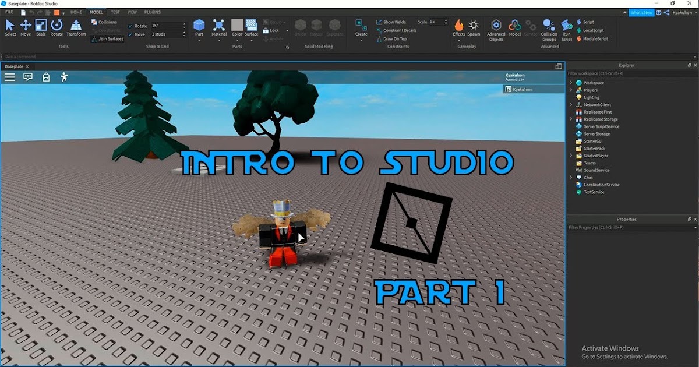Open the in-game hamburger menu
The image size is (699, 367).
10,77
